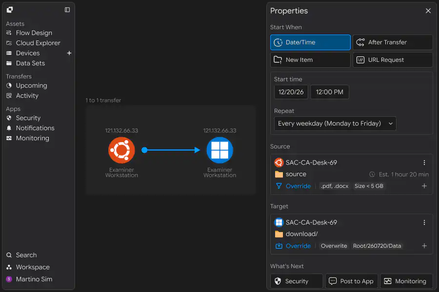
Task: Select the Ubuntu Examiner Workstation node
Action: point(121,150)
